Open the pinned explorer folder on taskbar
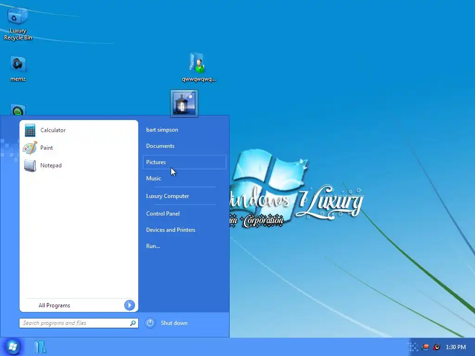475x356 pixels. [40, 347]
